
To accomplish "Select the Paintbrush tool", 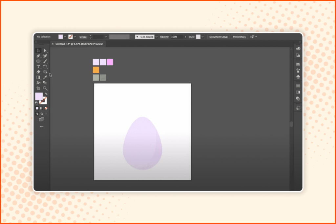I will (x=45, y=61).
